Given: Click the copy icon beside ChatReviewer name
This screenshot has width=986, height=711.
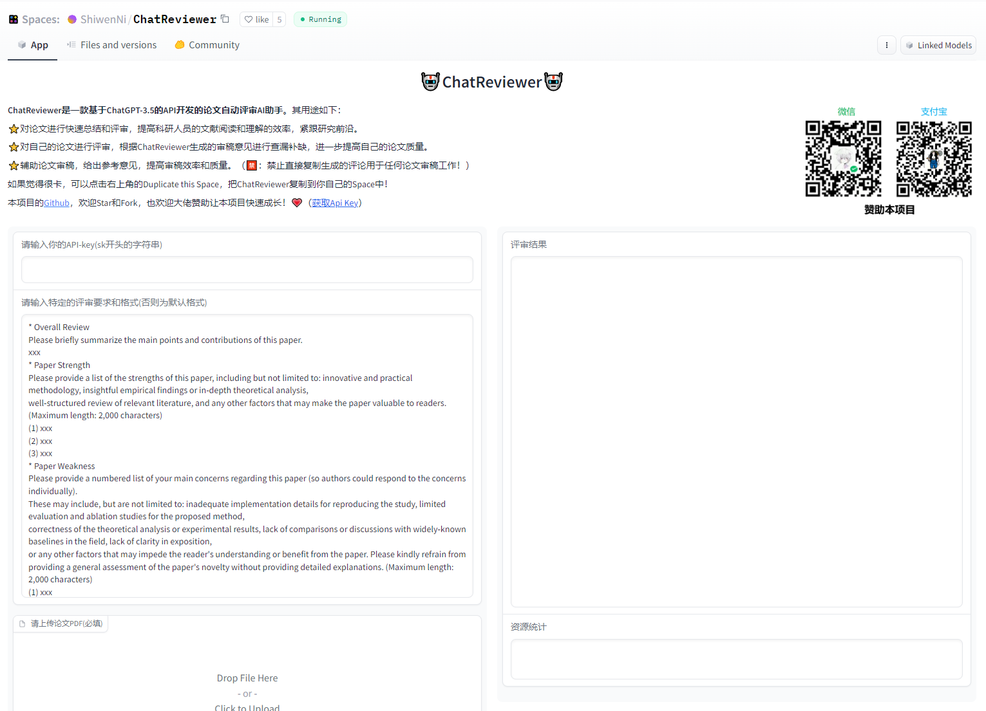Looking at the screenshot, I should [225, 19].
